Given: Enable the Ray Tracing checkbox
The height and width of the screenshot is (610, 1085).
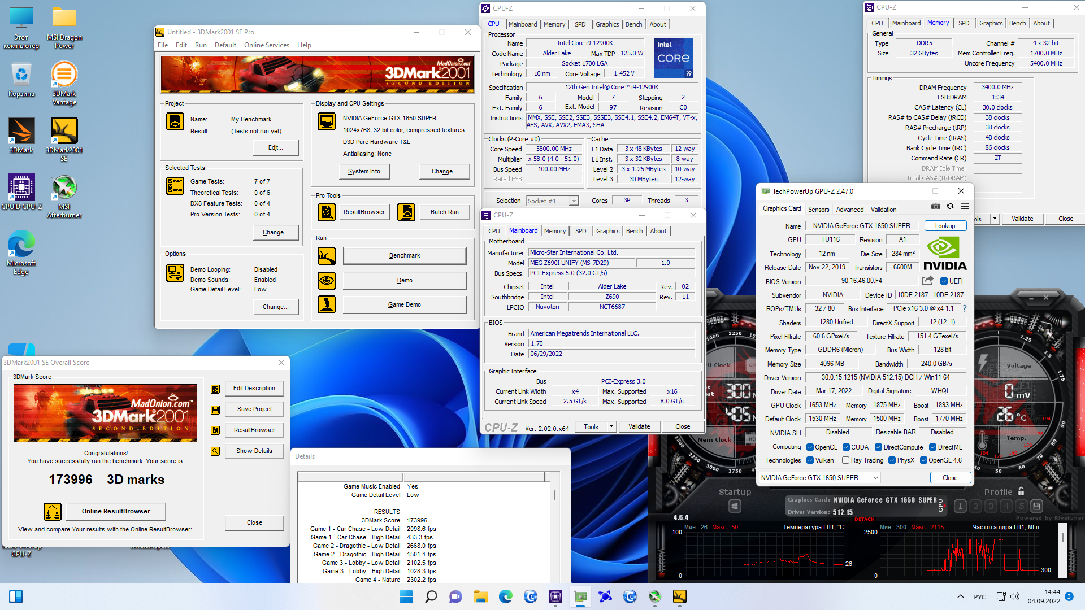Looking at the screenshot, I should (x=845, y=460).
